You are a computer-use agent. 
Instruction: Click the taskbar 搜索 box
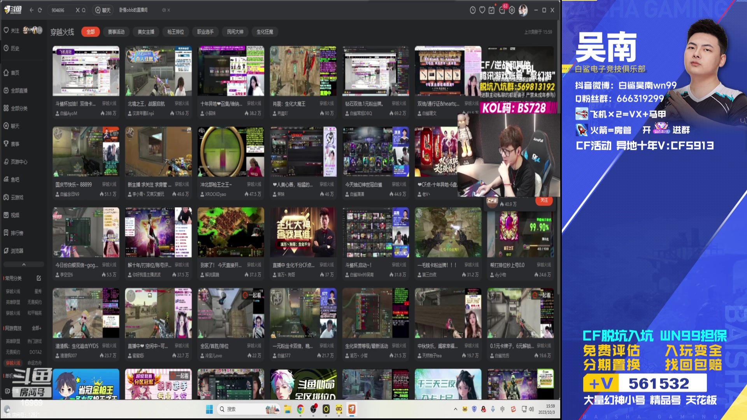(249, 409)
